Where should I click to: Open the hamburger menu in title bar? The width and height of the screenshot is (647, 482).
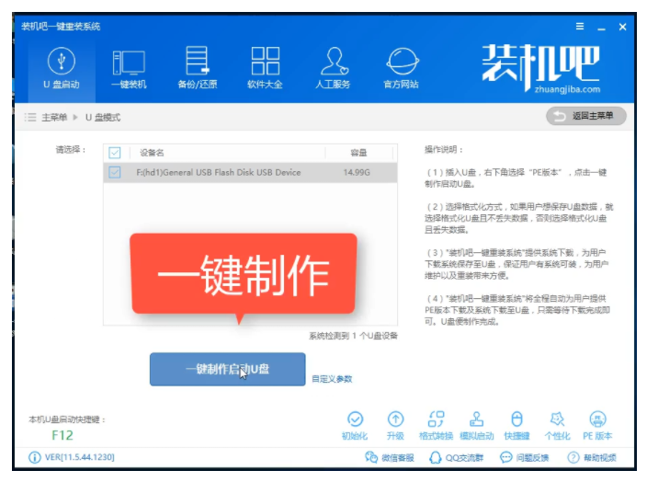pos(579,27)
